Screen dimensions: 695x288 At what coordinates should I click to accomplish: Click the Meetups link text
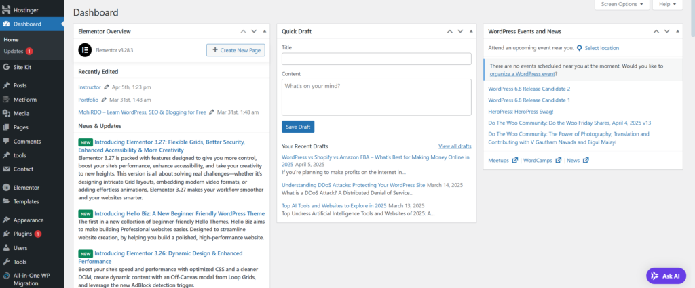(498, 160)
